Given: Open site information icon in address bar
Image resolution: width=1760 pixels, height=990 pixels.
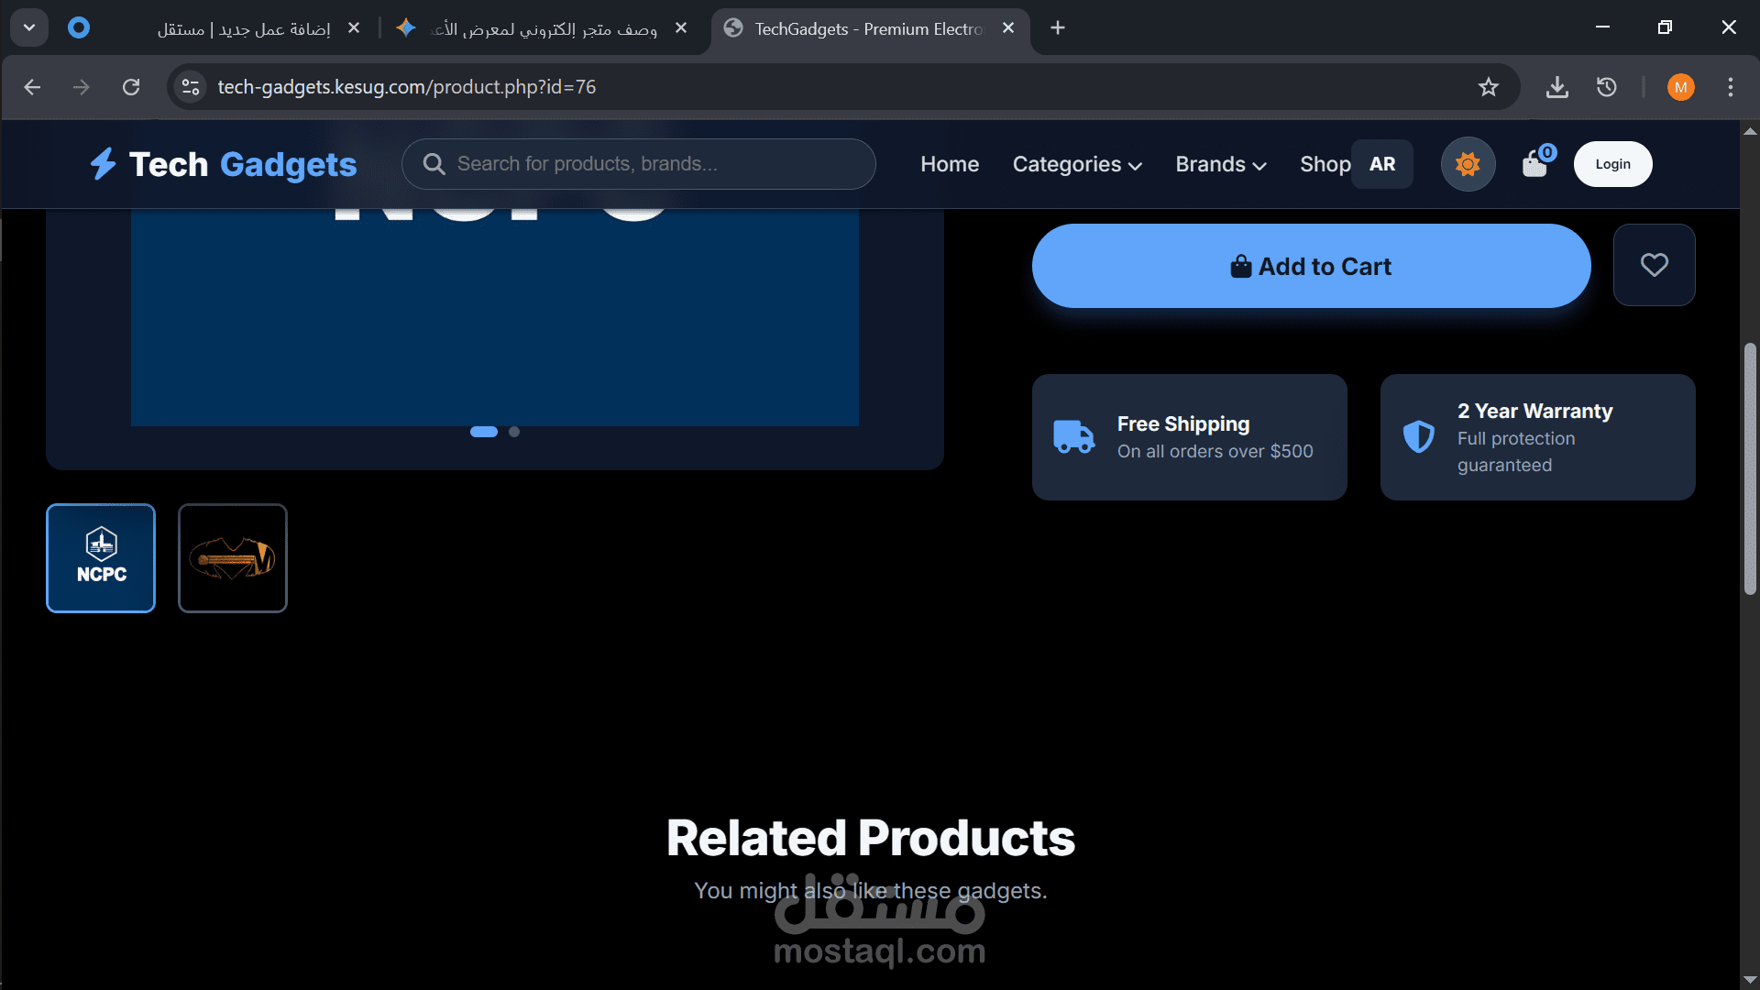Looking at the screenshot, I should (x=191, y=87).
